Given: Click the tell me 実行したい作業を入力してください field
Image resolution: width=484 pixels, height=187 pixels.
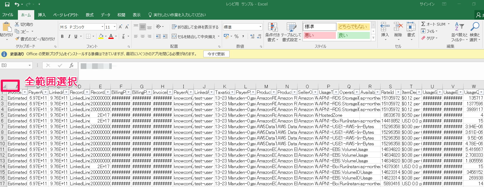Looking at the screenshot, I should click(x=179, y=15).
